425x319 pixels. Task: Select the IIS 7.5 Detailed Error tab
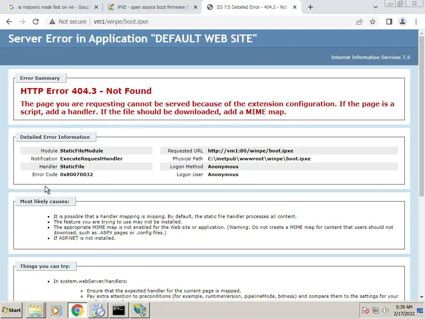[x=252, y=7]
